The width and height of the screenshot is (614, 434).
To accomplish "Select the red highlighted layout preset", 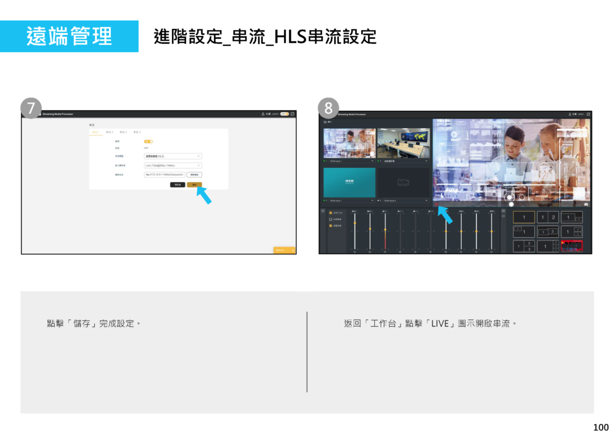I will pos(571,246).
